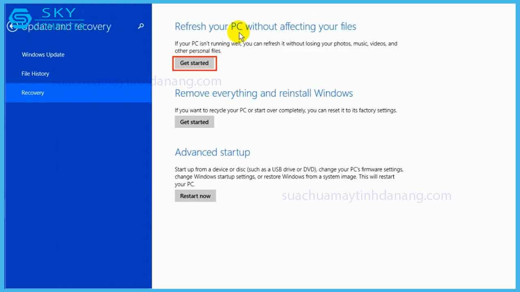Viewport: 520px width, 292px height.
Task: Hit the Restart now button
Action: pos(195,196)
